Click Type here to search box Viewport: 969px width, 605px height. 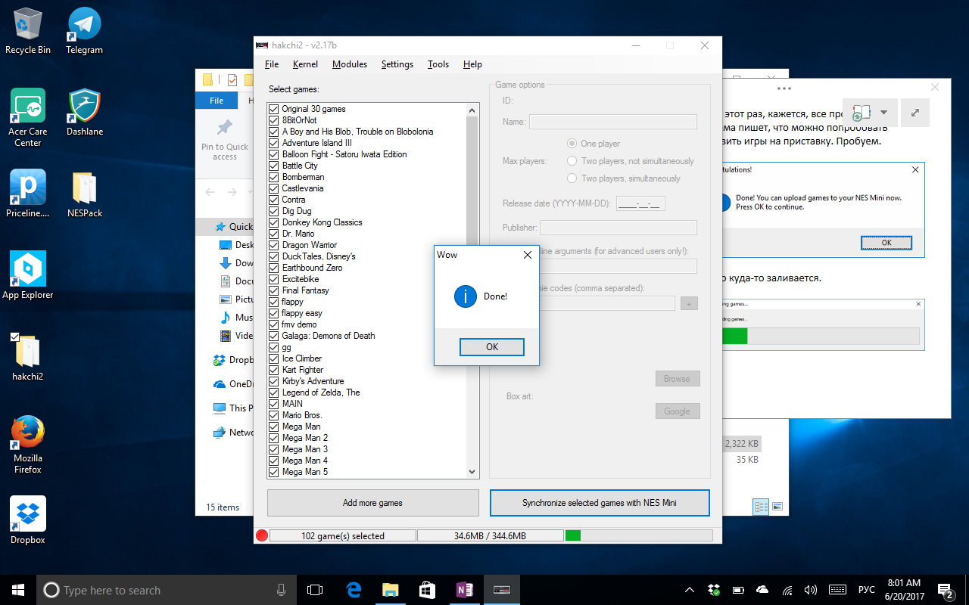[x=167, y=590]
